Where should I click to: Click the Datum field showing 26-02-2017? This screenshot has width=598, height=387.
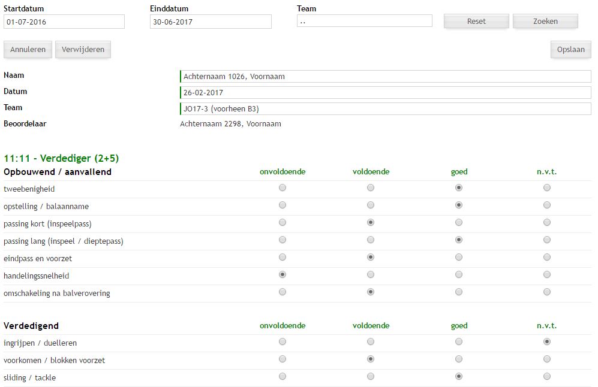click(385, 93)
